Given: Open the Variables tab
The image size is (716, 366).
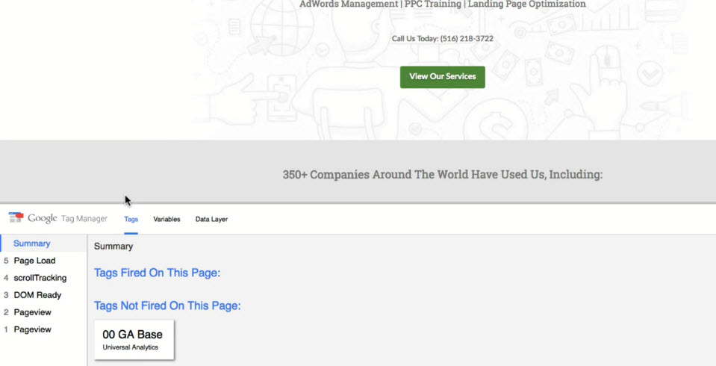Looking at the screenshot, I should [166, 220].
